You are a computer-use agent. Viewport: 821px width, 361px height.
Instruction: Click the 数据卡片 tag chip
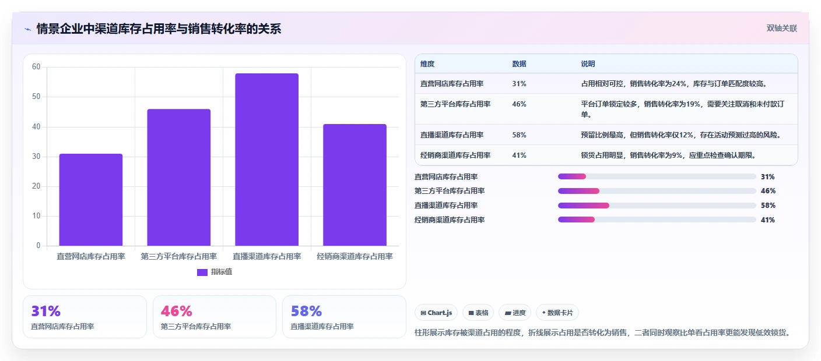pos(557,313)
